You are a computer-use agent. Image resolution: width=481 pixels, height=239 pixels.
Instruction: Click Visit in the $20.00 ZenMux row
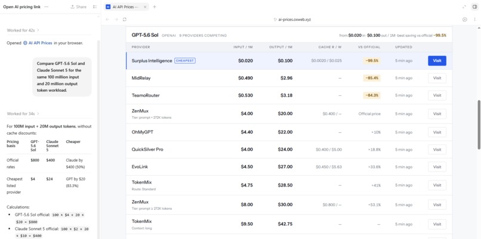[x=437, y=114]
